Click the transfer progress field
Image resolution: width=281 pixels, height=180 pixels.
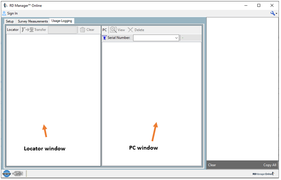click(x=62, y=30)
